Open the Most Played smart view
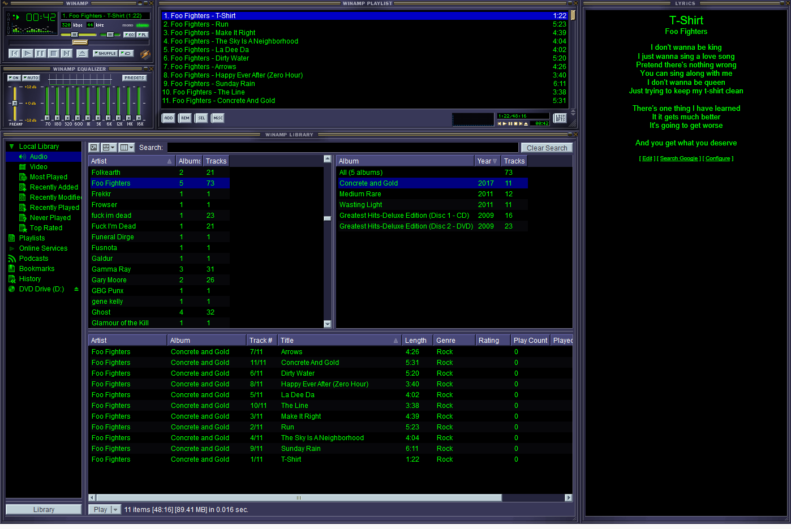 click(49, 177)
